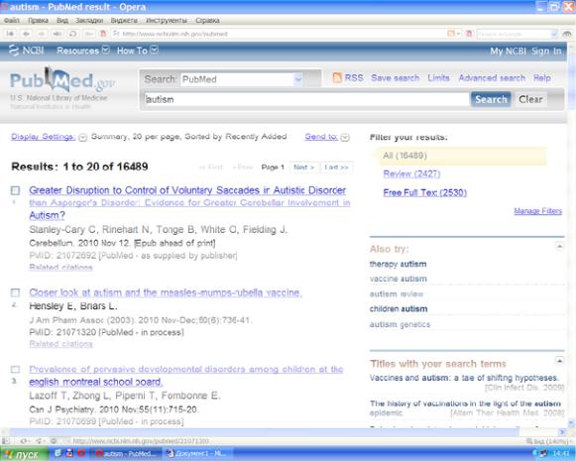The image size is (576, 461).
Task: Filter results by Review (2427)
Action: pyautogui.click(x=411, y=173)
